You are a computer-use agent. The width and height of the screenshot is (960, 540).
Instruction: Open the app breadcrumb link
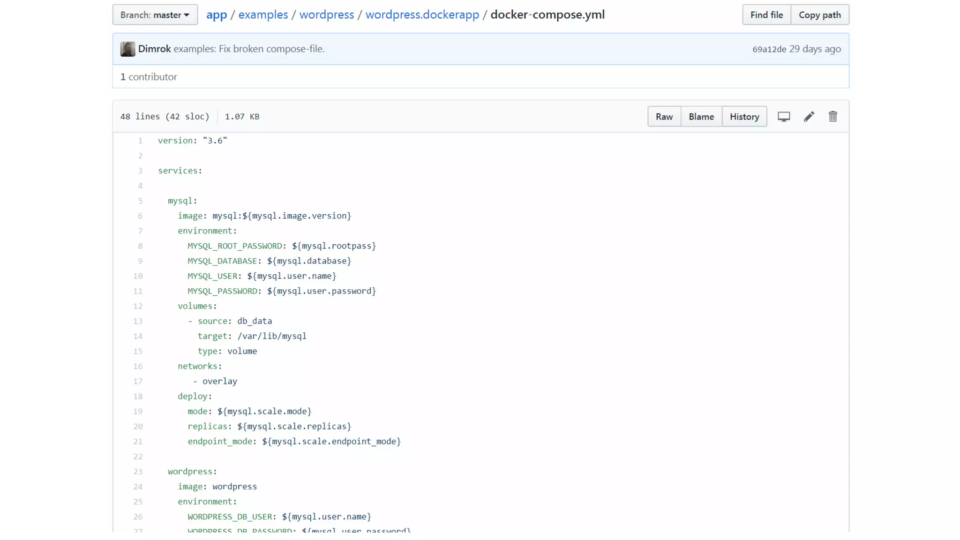(216, 15)
